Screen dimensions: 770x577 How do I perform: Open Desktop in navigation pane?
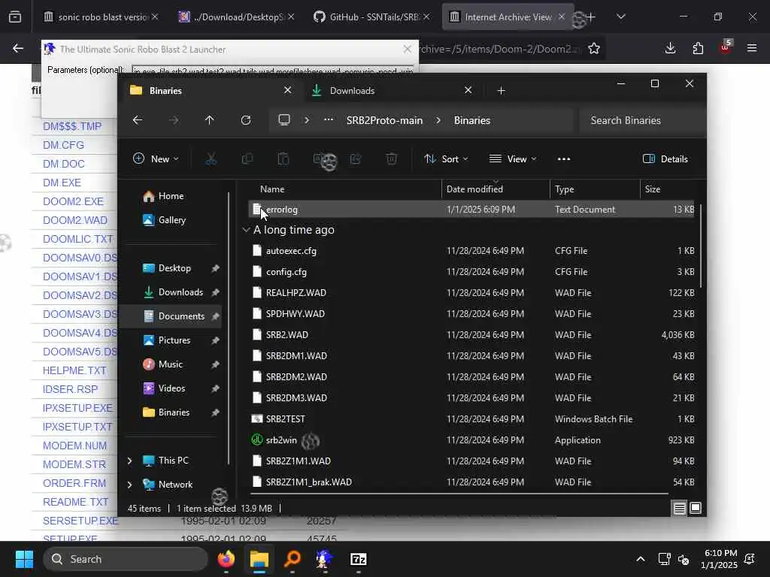171,268
